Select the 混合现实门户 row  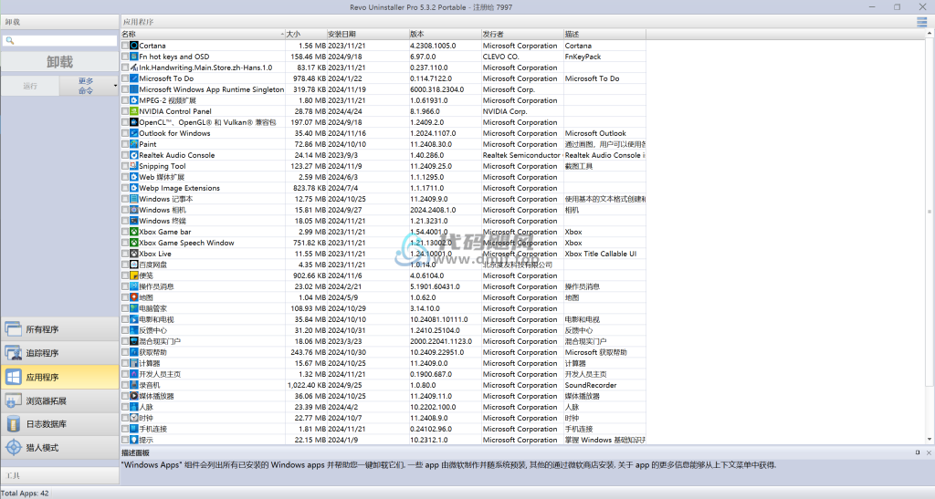383,341
